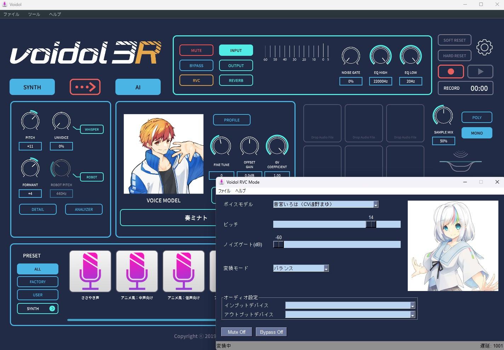Adjust the OFFSET GAIN knob
Screen dimensions: 504x350
250,146
